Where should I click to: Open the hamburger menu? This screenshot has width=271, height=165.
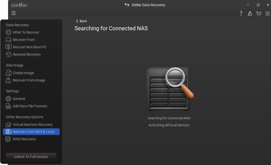[14, 13]
